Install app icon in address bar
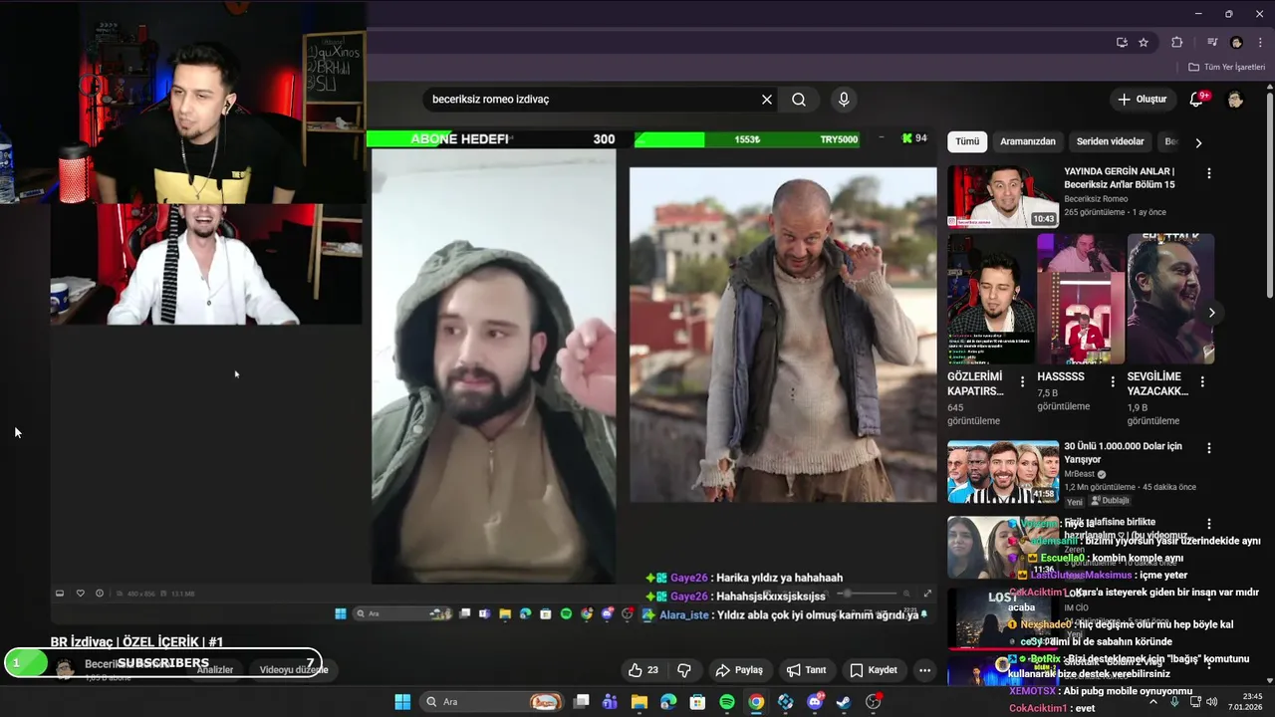Viewport: 1275px width, 717px height. point(1122,43)
